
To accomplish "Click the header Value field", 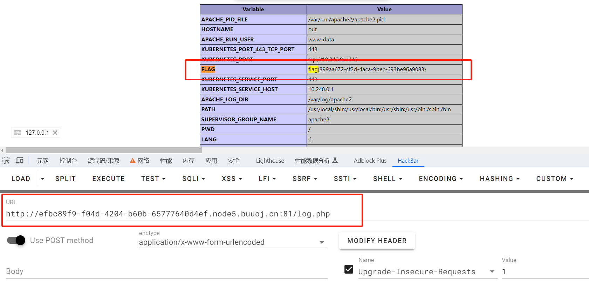I will [x=545, y=271].
